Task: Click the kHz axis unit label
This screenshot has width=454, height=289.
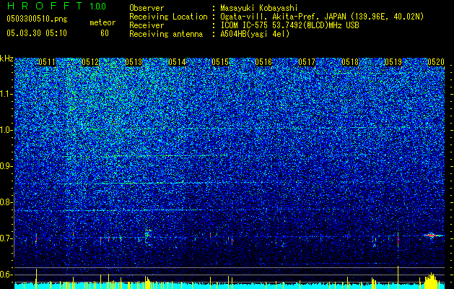Action: pos(6,59)
